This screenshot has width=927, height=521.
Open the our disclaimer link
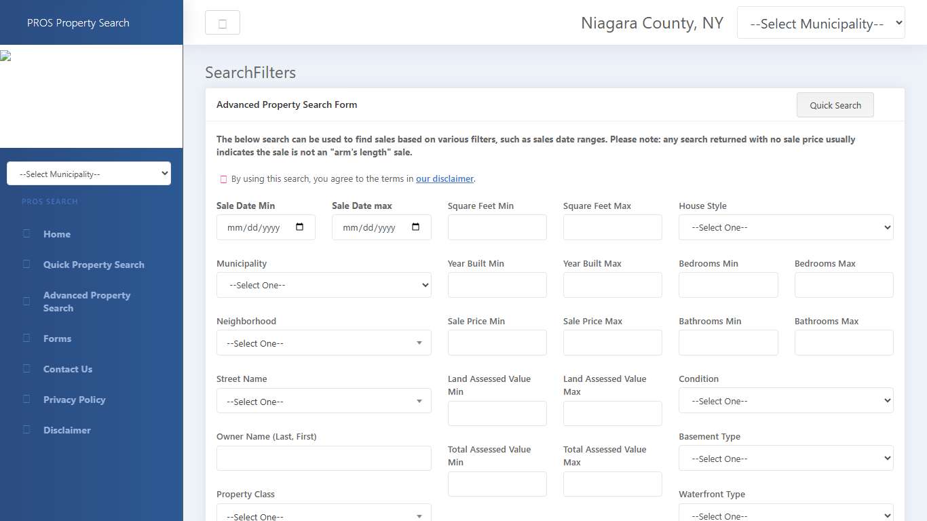444,178
